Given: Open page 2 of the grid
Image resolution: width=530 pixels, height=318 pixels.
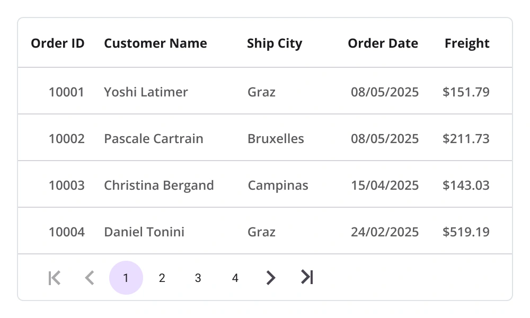Looking at the screenshot, I should 162,278.
